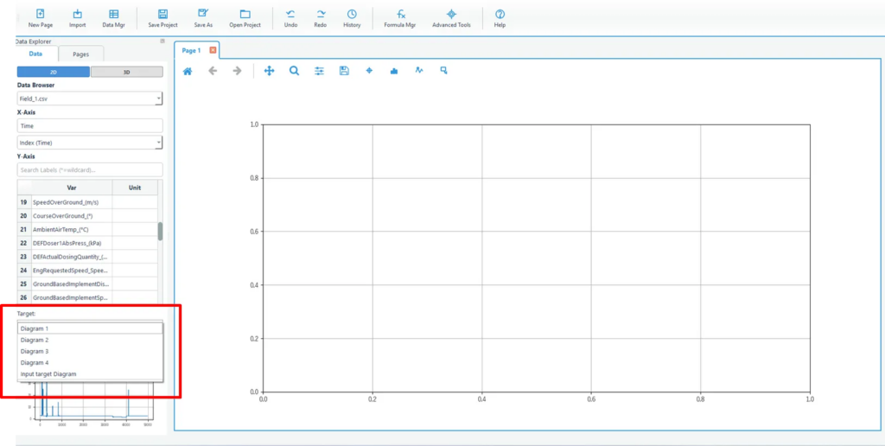This screenshot has width=885, height=446.
Task: Click the Import icon
Action: point(78,18)
